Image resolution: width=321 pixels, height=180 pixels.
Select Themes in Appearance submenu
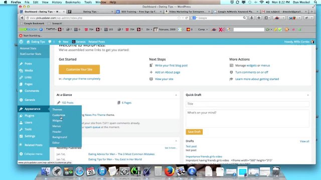pyautogui.click(x=57, y=109)
